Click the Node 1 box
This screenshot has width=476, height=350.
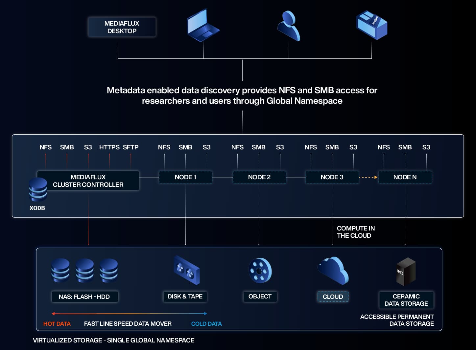tap(185, 177)
